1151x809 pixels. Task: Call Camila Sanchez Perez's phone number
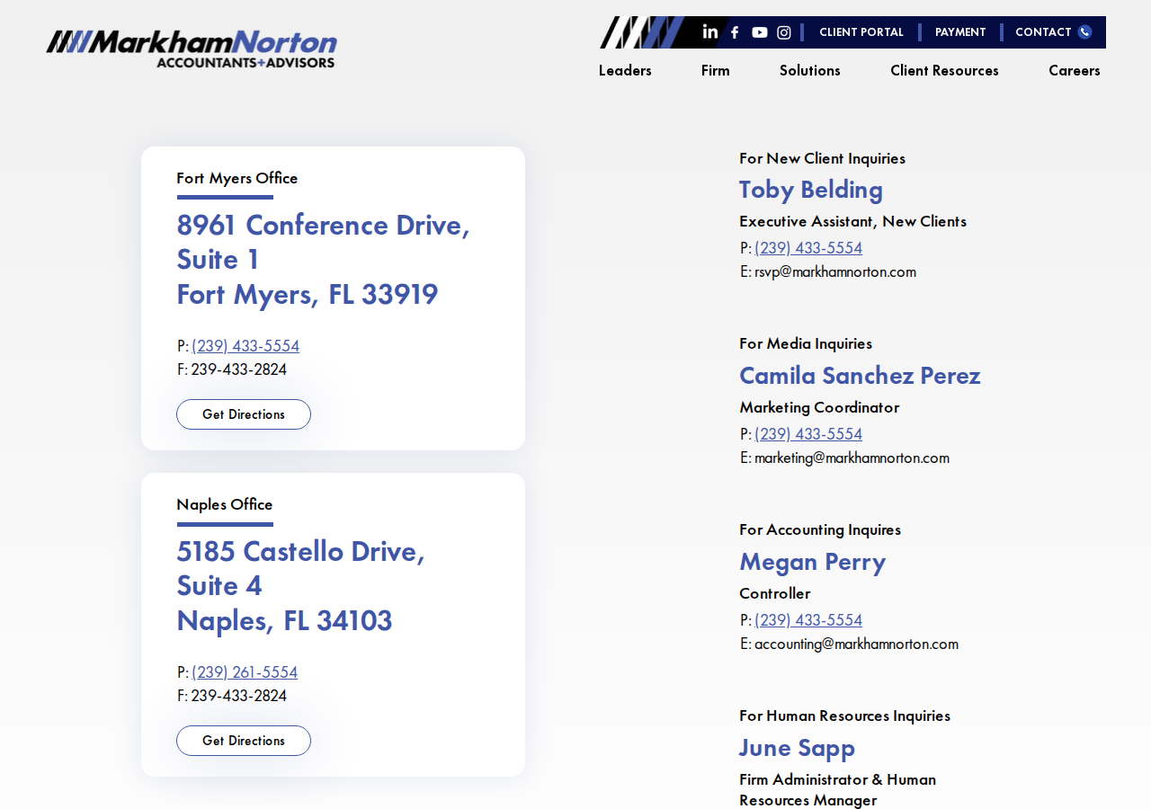[x=808, y=434]
